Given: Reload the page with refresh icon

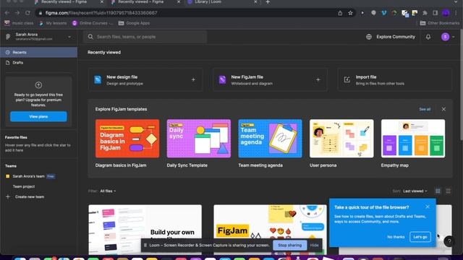Looking at the screenshot, I should pos(27,13).
